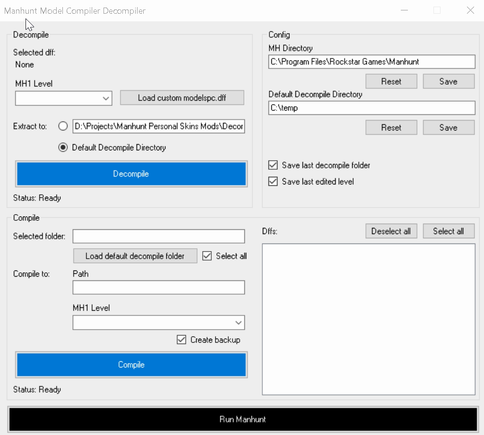Open MH1 Level dropdown in Decompile section
The width and height of the screenshot is (484, 435).
coord(64,98)
